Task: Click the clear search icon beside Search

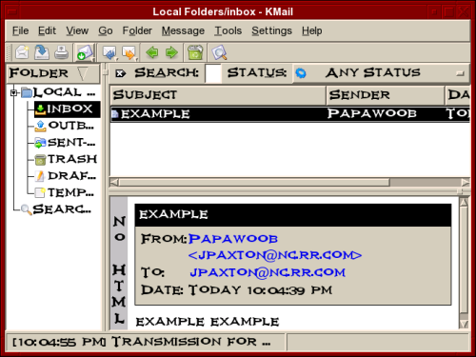Action: (120, 73)
